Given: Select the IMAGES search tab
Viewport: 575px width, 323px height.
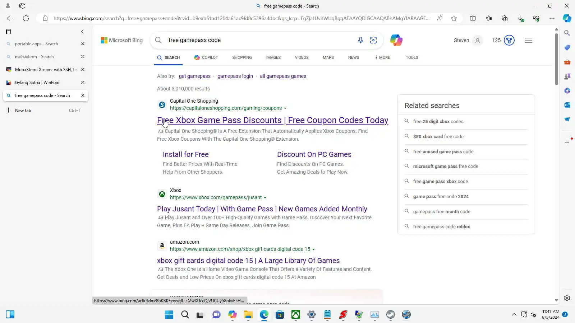Looking at the screenshot, I should (273, 57).
